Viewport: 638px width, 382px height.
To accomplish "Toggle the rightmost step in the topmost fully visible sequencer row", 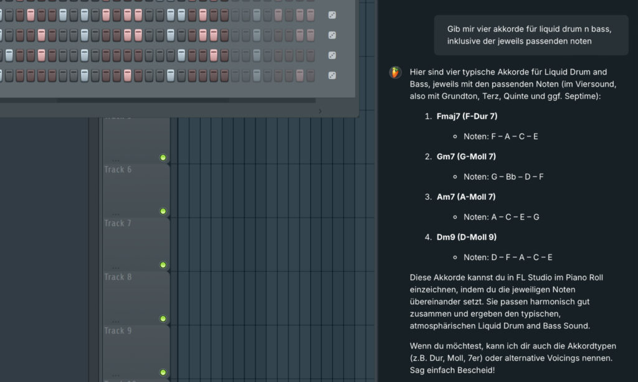I will pos(310,15).
